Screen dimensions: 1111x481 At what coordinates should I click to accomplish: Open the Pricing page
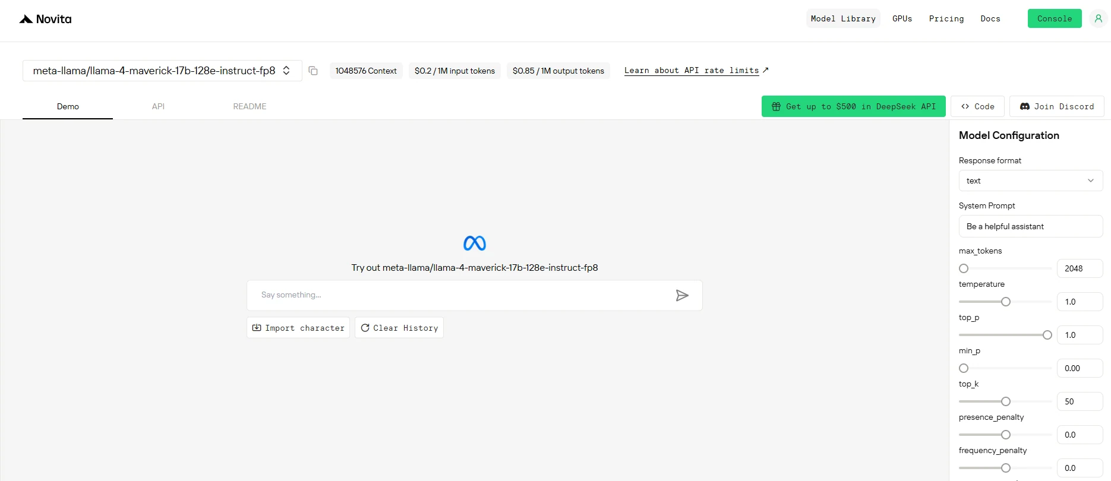[x=946, y=18]
